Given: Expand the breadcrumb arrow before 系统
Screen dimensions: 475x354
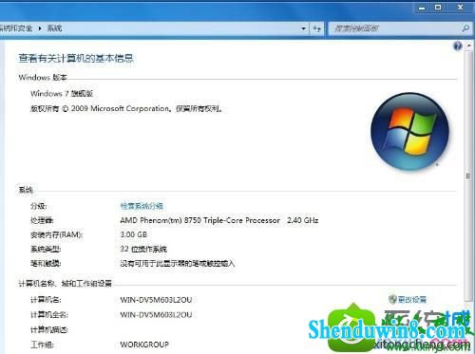Looking at the screenshot, I should [x=40, y=28].
